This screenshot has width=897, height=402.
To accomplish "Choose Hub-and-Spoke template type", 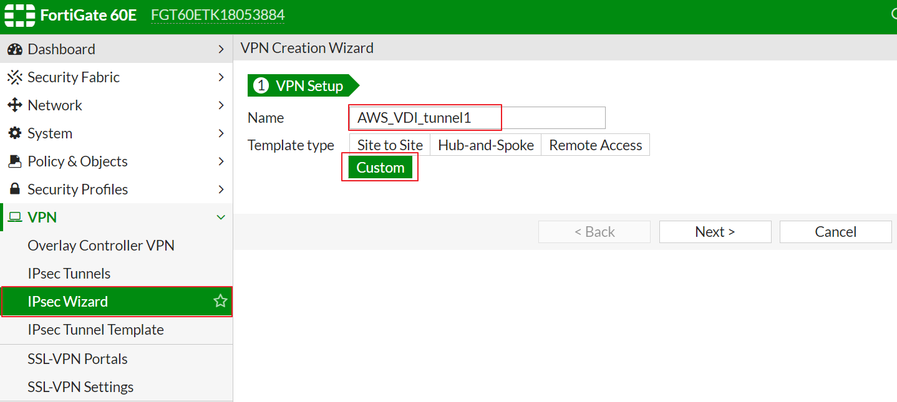I will tap(486, 145).
